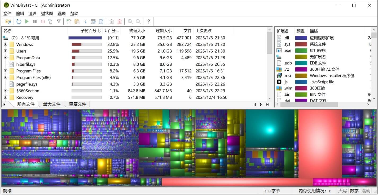Expand the Program Files folder node

5,71
